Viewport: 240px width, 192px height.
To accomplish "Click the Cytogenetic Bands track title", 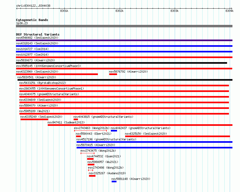I will (32, 20).
